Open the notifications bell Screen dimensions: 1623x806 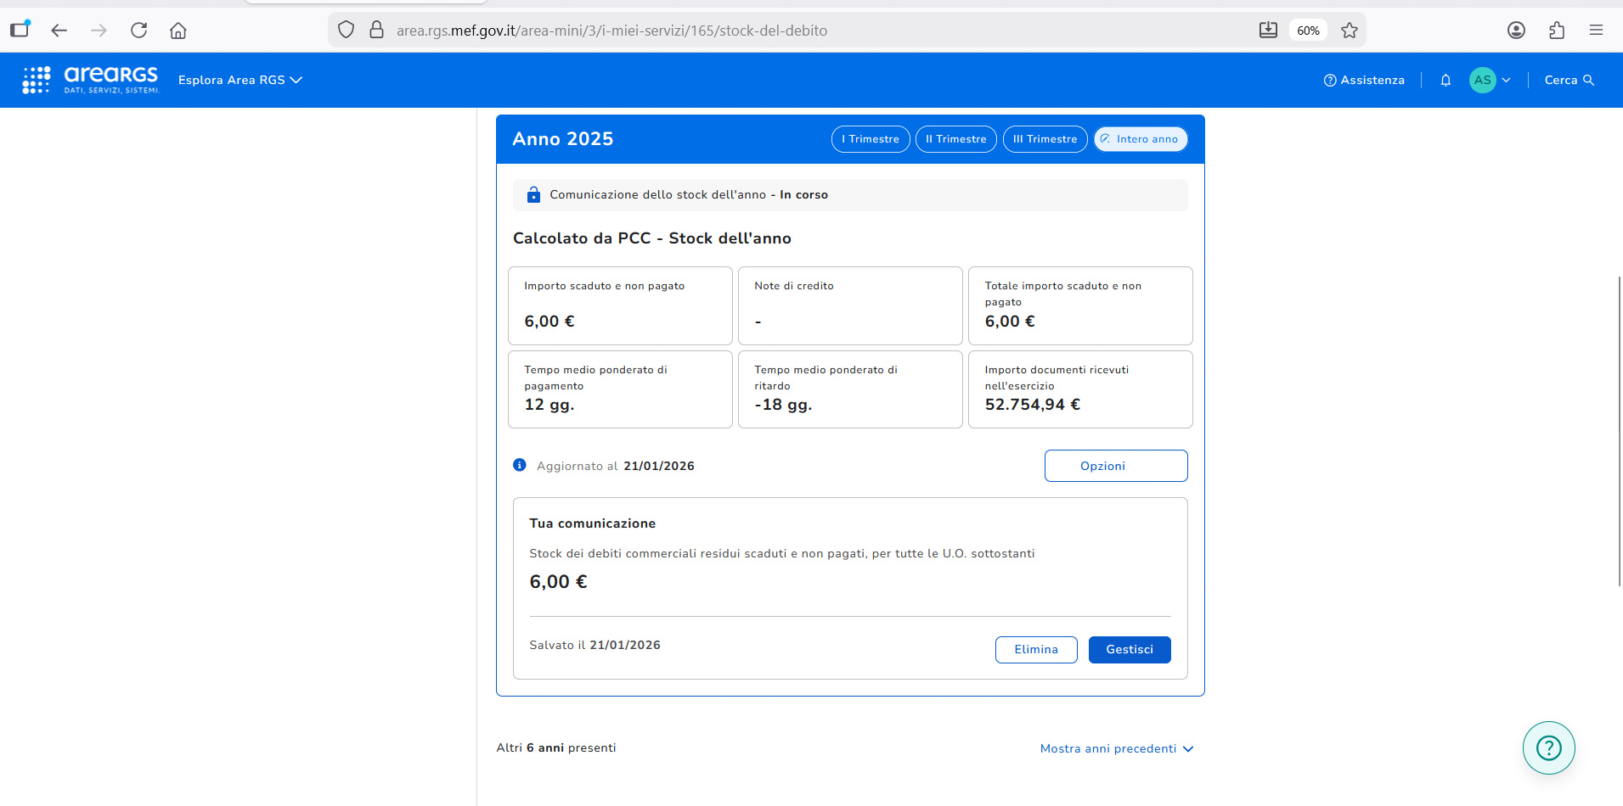pyautogui.click(x=1445, y=80)
